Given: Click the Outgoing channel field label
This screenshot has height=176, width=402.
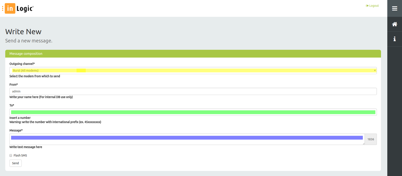Looking at the screenshot, I should pyautogui.click(x=22, y=64).
